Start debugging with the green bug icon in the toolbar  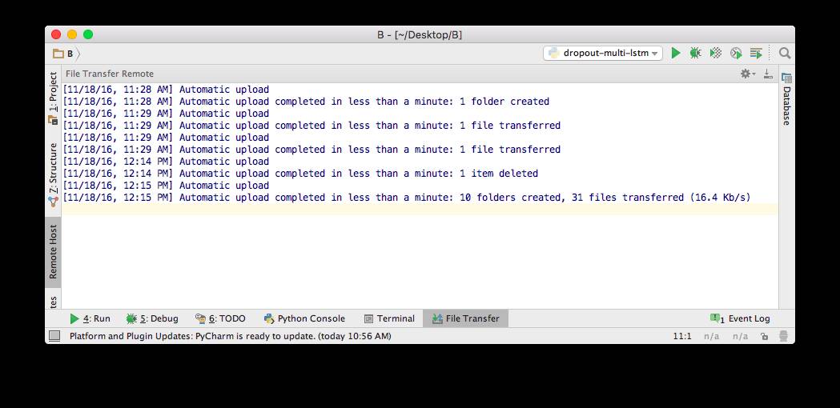click(x=695, y=53)
